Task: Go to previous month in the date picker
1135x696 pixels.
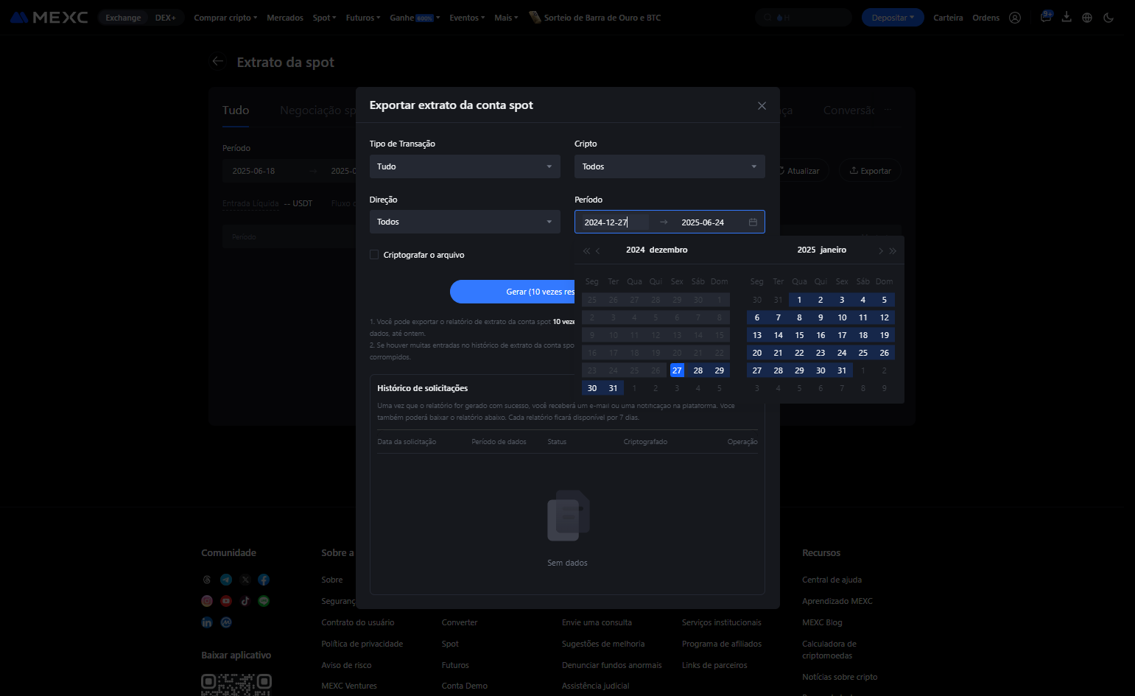Action: click(598, 251)
